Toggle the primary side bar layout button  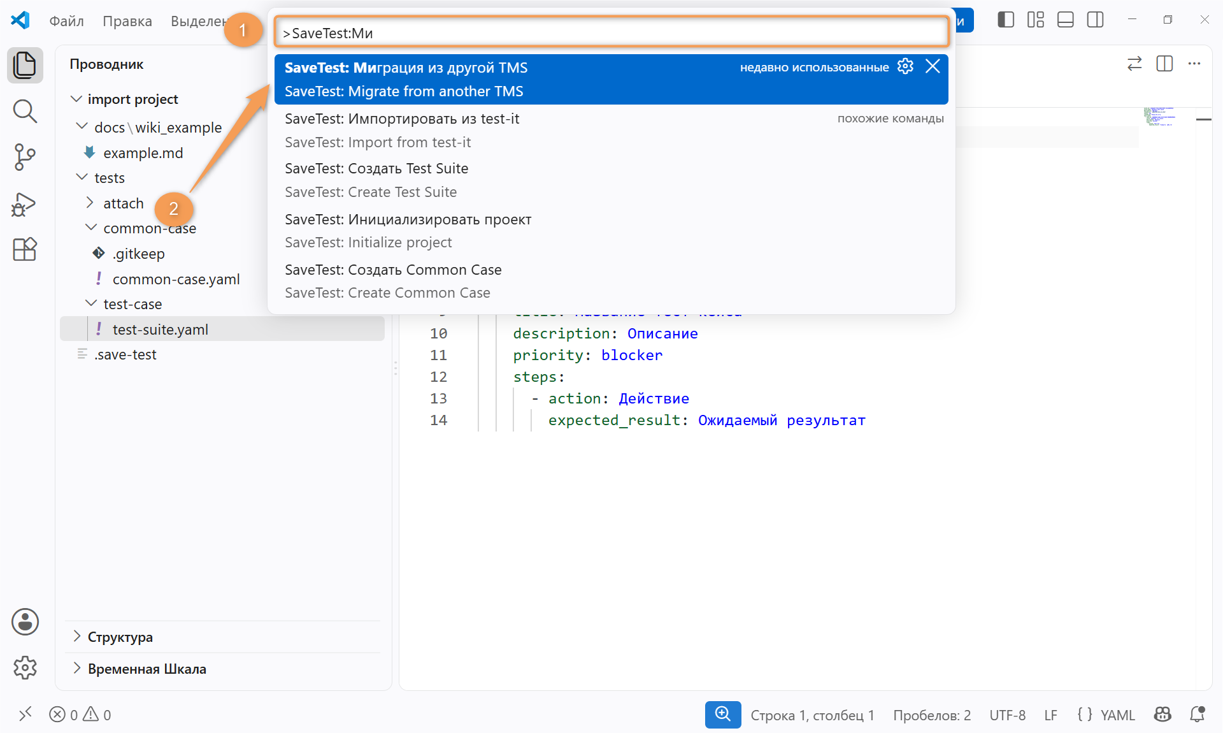1006,20
